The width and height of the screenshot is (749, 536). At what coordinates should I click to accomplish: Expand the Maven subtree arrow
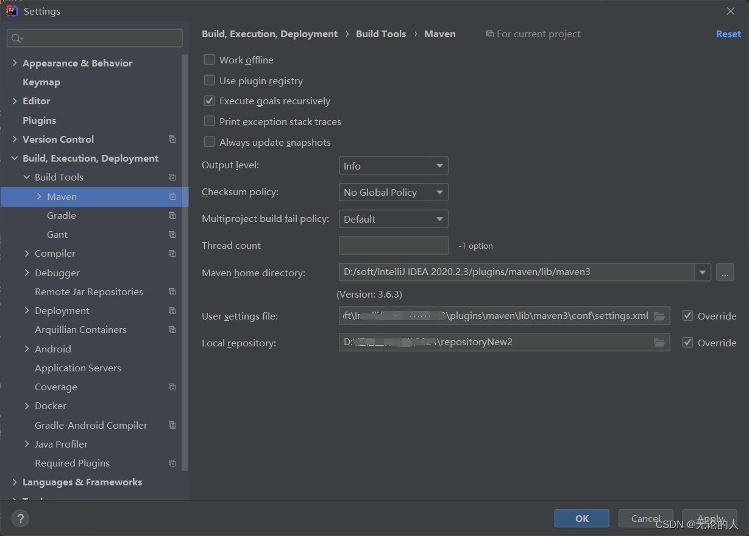(x=39, y=196)
